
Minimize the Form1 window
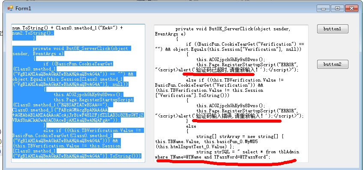[x=324, y=9]
